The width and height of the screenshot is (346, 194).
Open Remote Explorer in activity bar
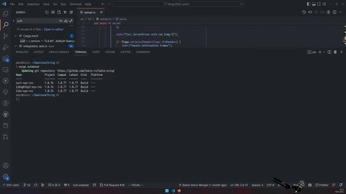5,70
